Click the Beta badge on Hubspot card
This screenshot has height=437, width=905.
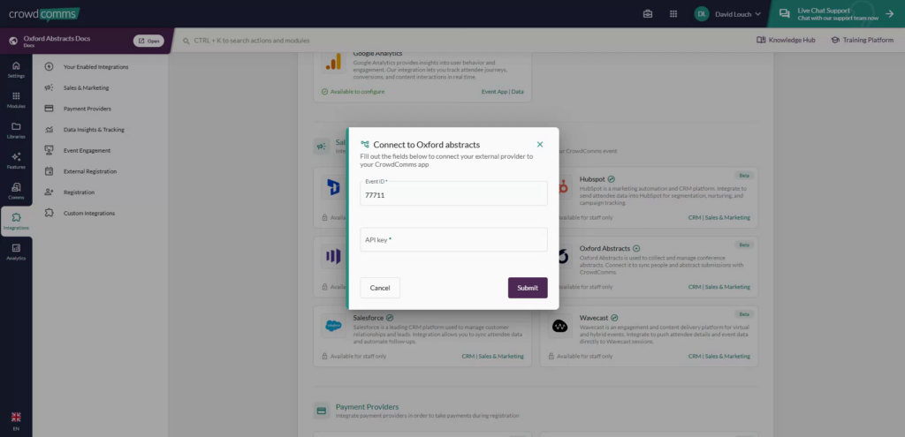(x=744, y=176)
